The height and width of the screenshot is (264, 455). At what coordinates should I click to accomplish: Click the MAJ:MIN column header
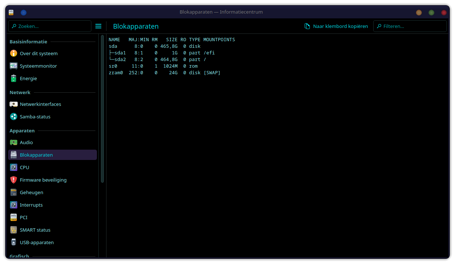tap(139, 40)
